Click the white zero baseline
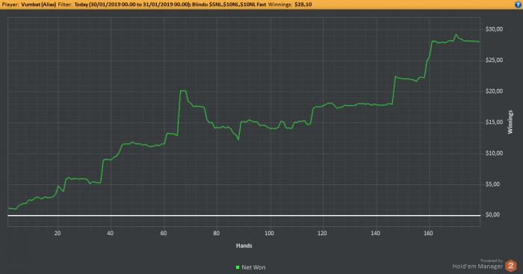This screenshot has width=523, height=274. (244, 215)
